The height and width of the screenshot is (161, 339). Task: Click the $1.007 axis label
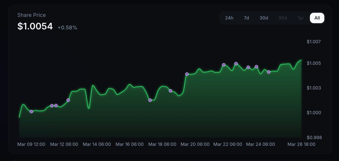[314, 42]
